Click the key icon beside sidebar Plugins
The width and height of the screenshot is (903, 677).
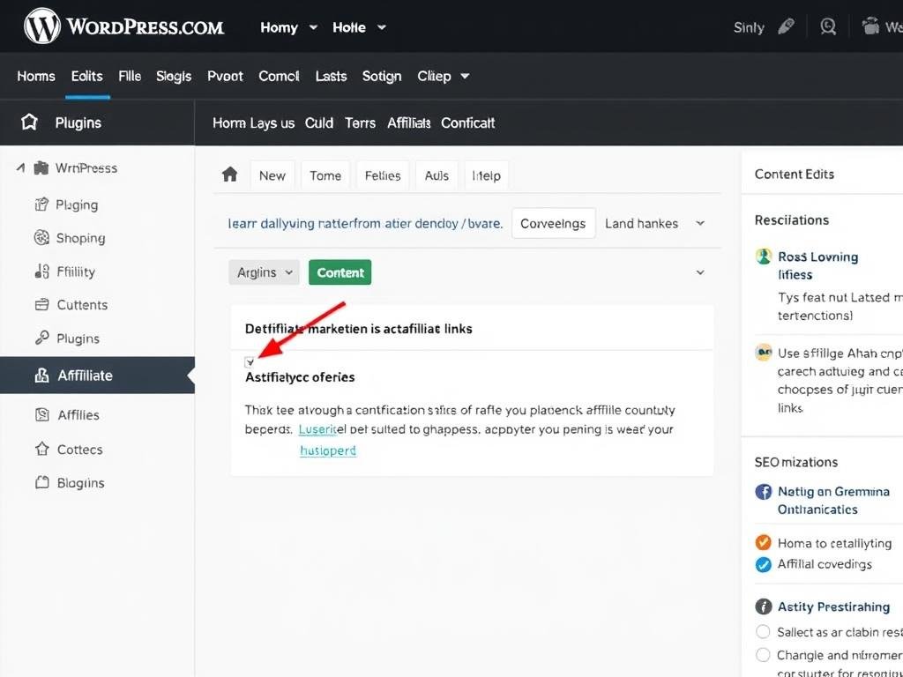click(41, 338)
